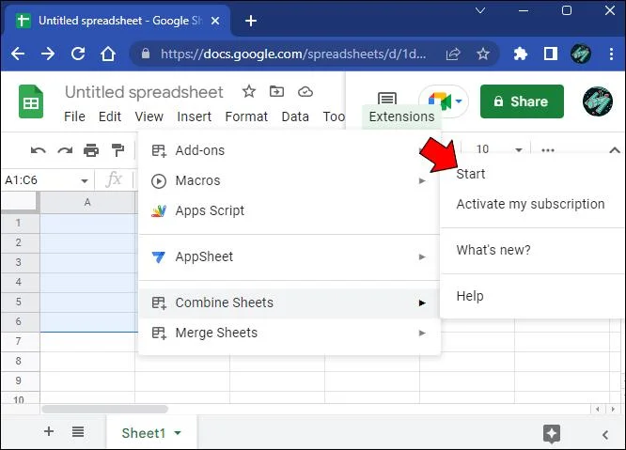Expand the Merge Sheets submenu

point(290,333)
